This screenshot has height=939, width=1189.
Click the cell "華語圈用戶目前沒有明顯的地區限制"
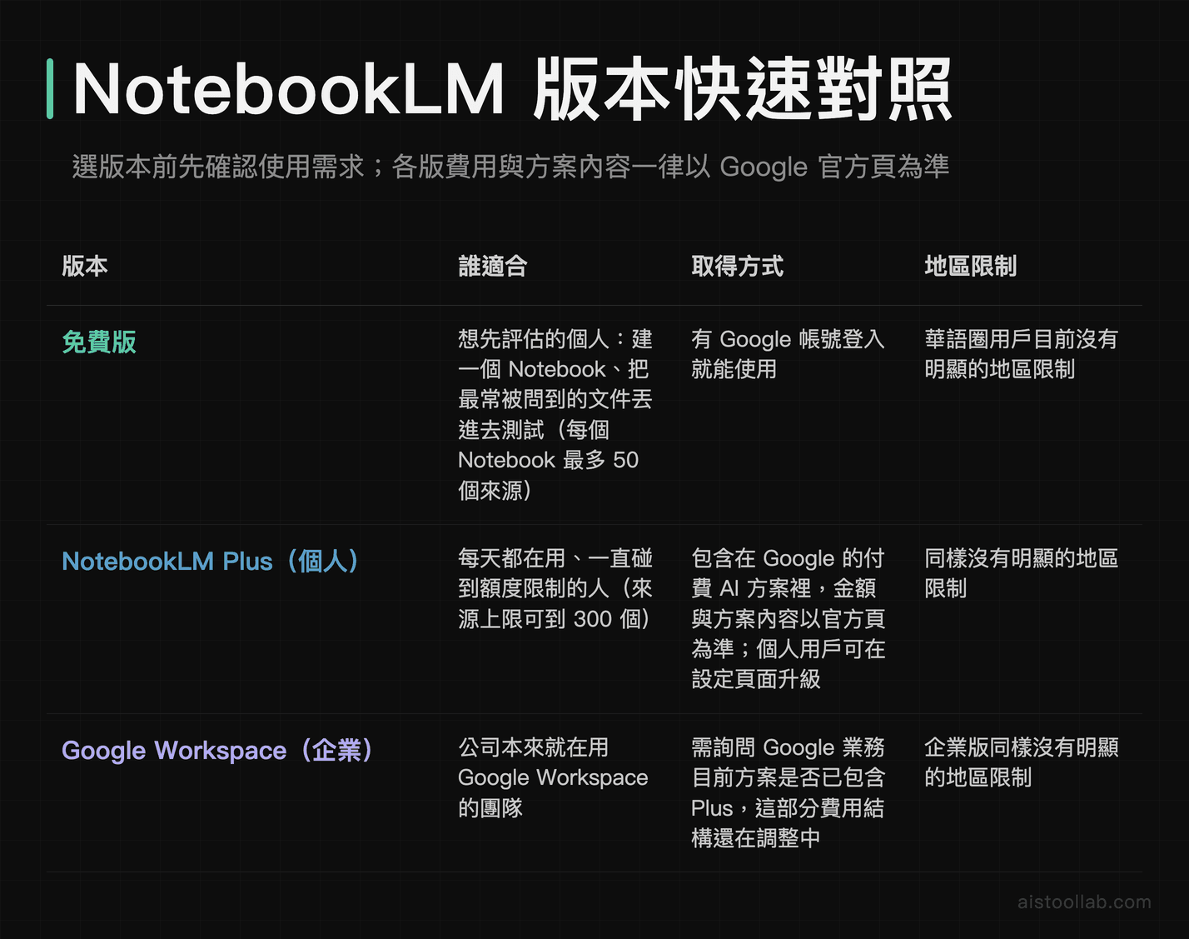click(x=1021, y=354)
